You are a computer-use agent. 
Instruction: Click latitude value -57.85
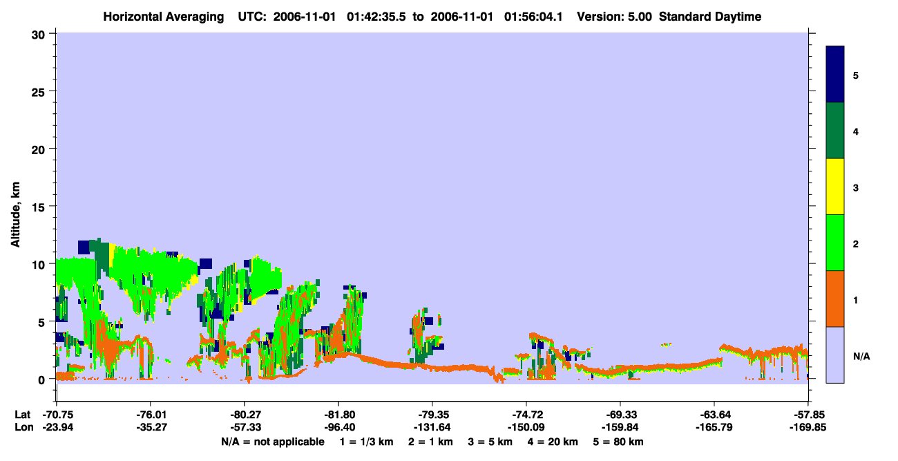(x=808, y=415)
